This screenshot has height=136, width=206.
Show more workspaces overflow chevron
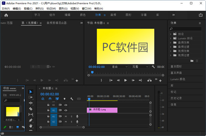[173, 15]
